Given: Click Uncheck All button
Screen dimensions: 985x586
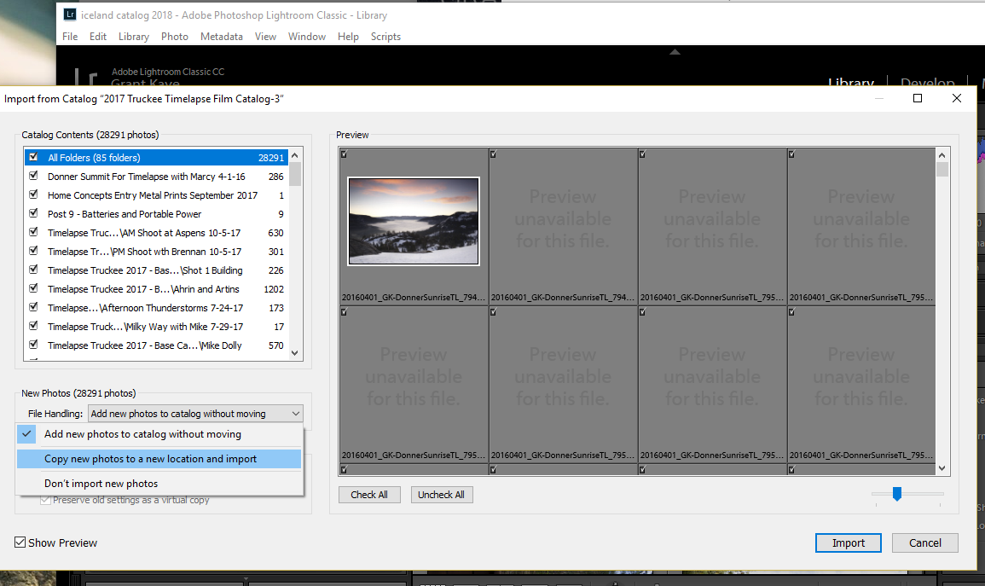Looking at the screenshot, I should point(442,495).
